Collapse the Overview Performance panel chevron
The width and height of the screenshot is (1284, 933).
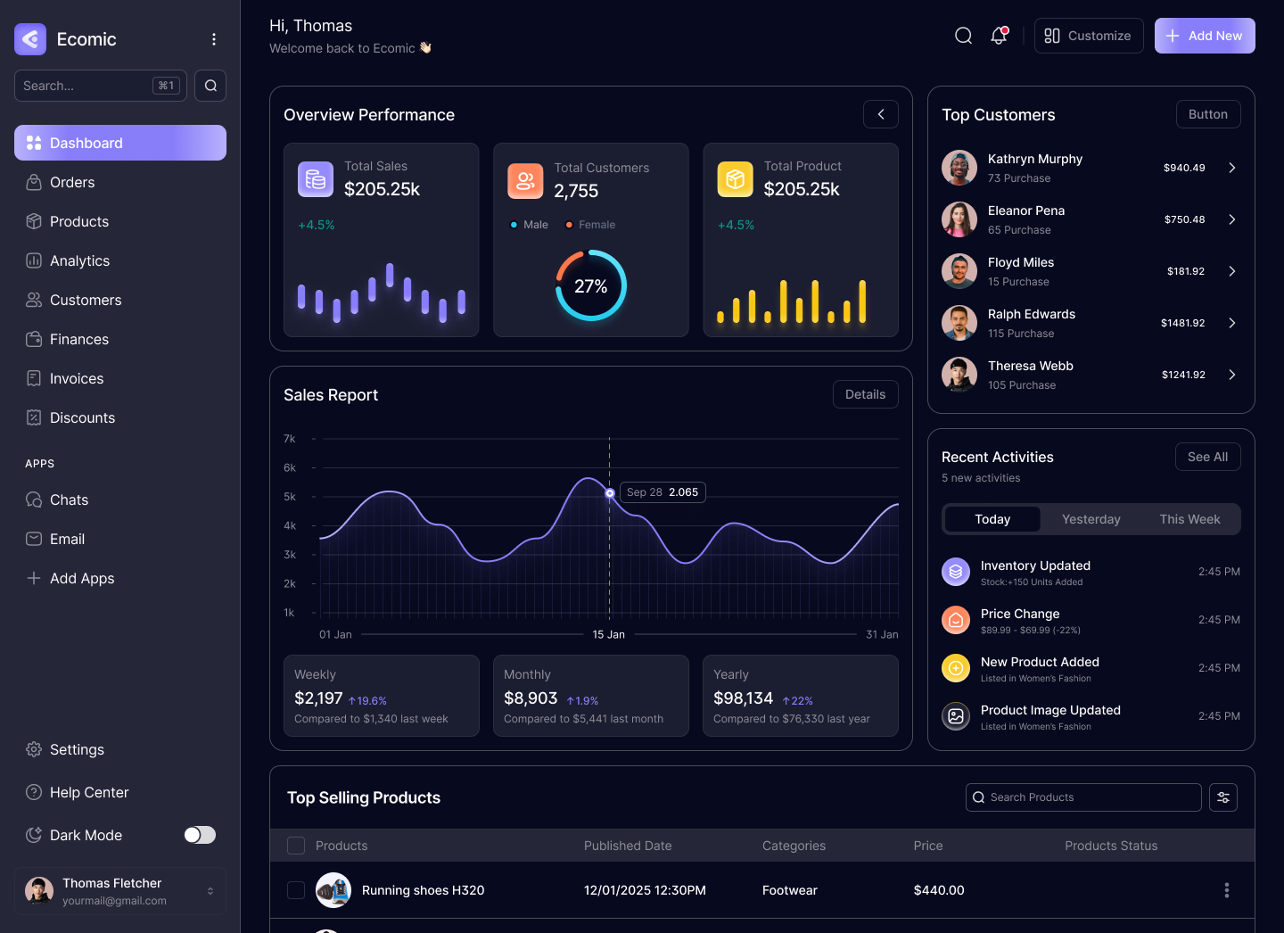coord(881,114)
